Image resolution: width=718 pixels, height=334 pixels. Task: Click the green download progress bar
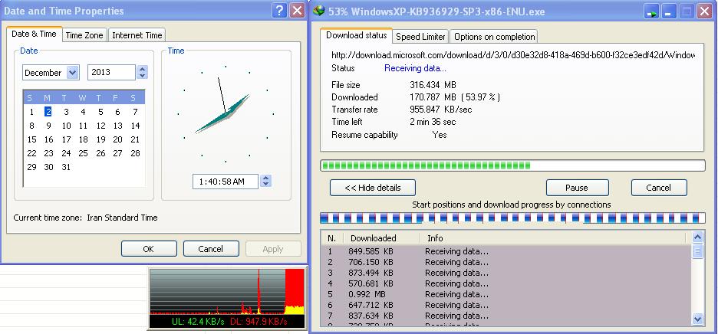[x=512, y=165]
